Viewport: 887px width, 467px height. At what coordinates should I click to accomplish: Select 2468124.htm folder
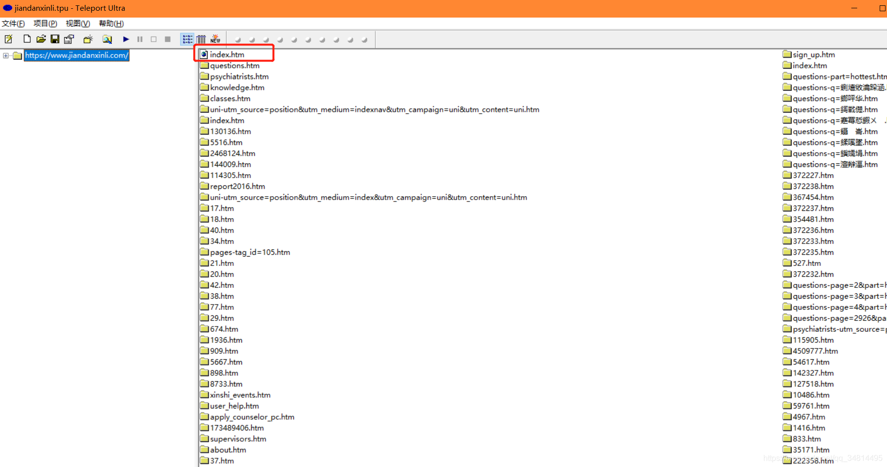pos(233,153)
